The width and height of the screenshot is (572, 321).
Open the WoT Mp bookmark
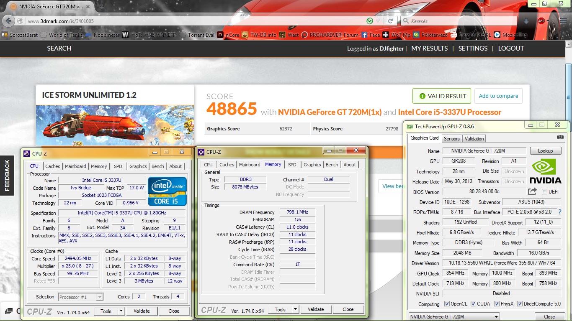(397, 35)
